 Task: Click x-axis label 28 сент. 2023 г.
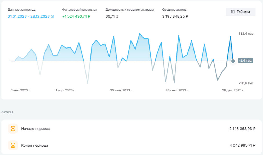(x=177, y=90)
